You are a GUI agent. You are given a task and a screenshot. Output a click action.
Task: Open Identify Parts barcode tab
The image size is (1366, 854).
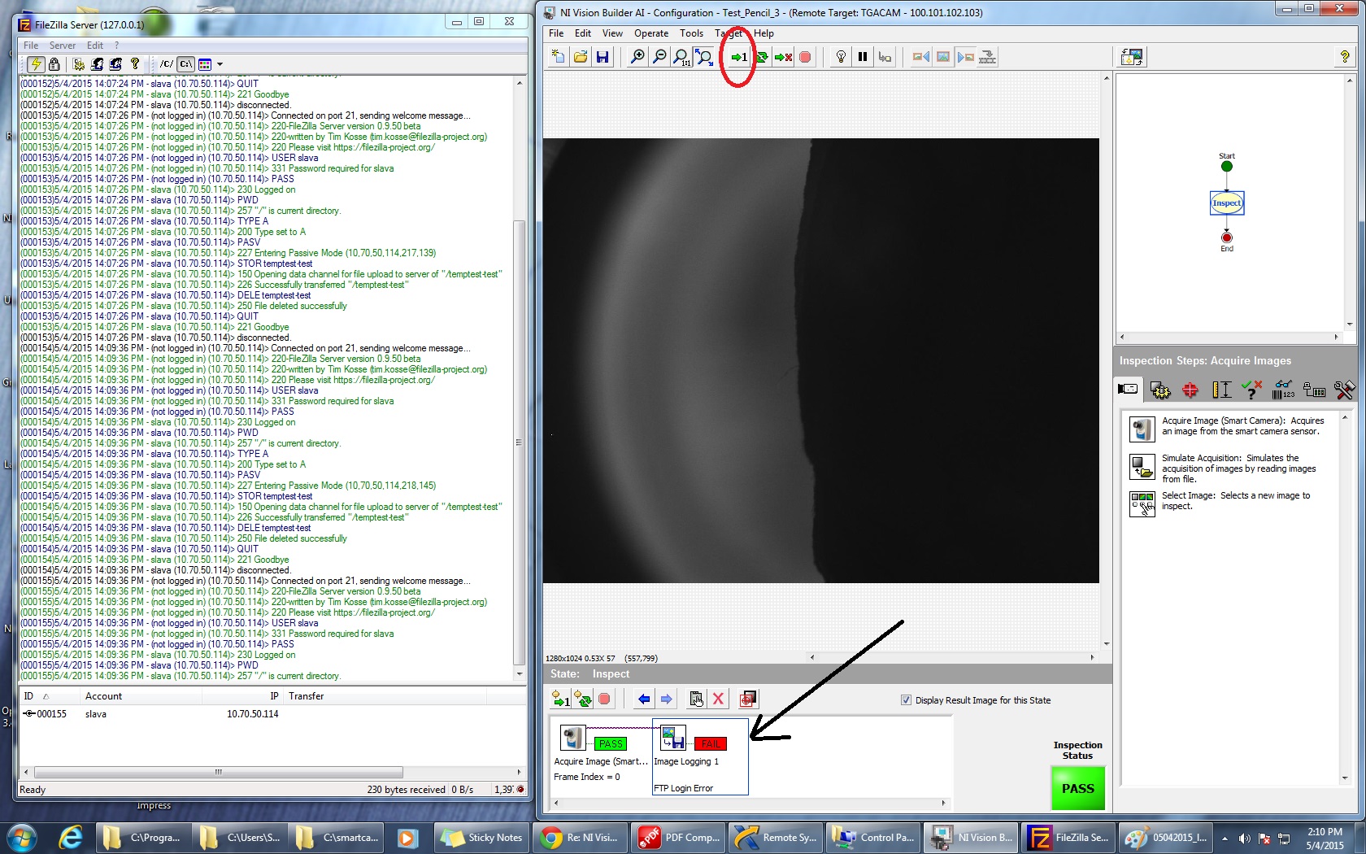[x=1283, y=390]
